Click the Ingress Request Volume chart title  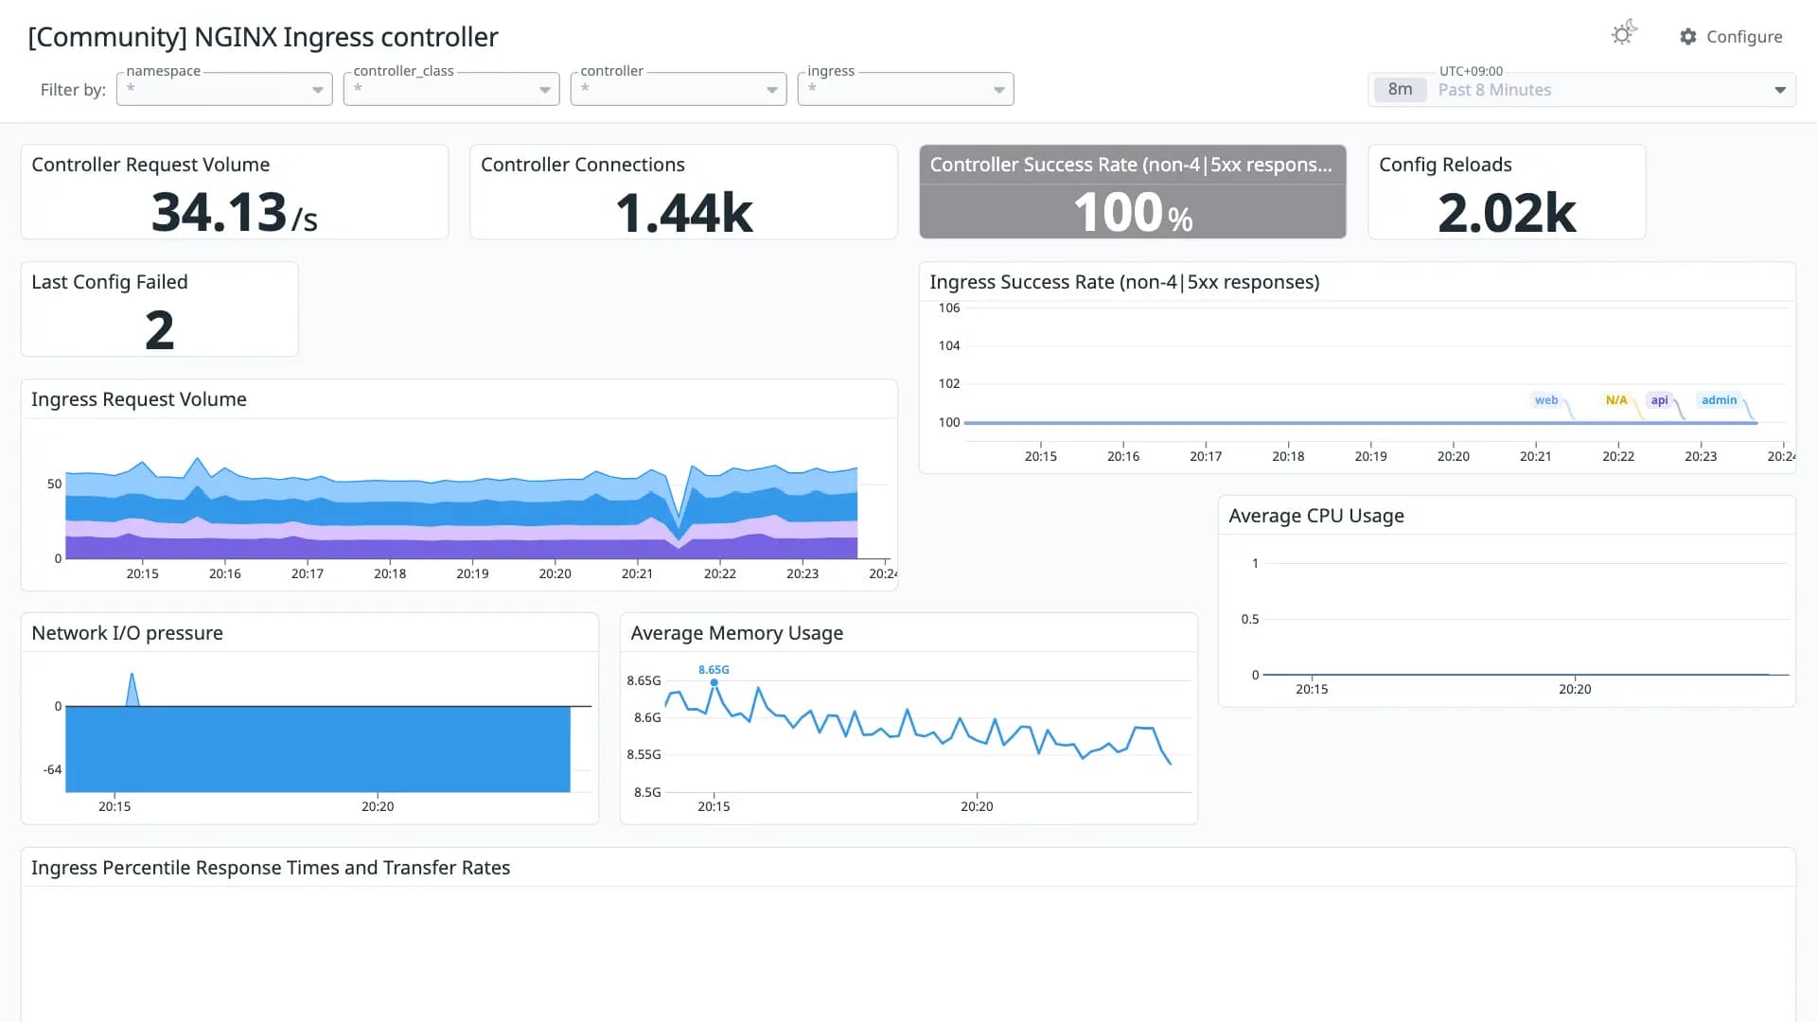[139, 399]
